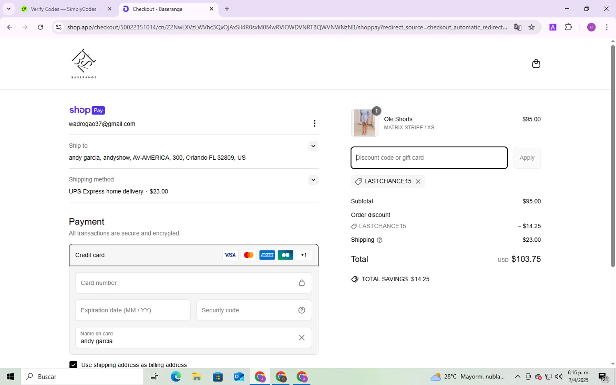Launch Microsoft Edge from taskbar
Screen dimensions: 616x385
click(176, 377)
